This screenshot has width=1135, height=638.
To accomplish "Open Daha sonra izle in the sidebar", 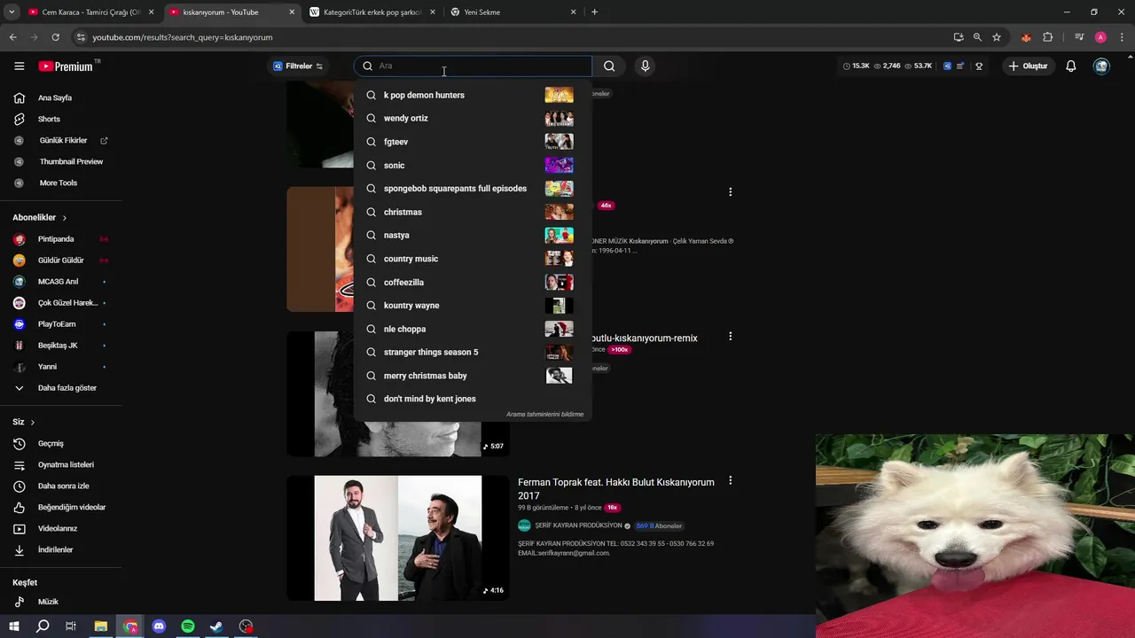I will (x=61, y=486).
